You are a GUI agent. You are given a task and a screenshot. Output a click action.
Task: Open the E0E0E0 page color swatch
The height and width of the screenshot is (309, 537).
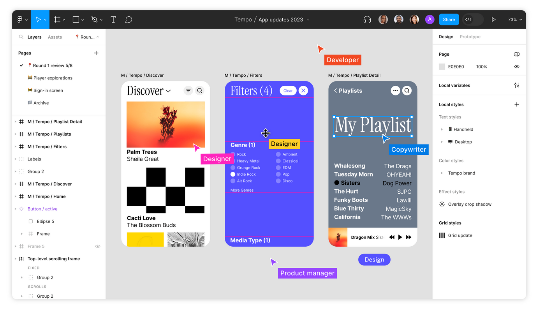coord(442,66)
